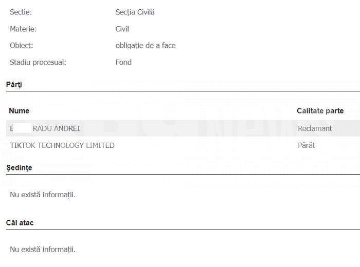This screenshot has height=267, width=360.
Task: Click the Căi atac section heading
Action: (x=20, y=223)
